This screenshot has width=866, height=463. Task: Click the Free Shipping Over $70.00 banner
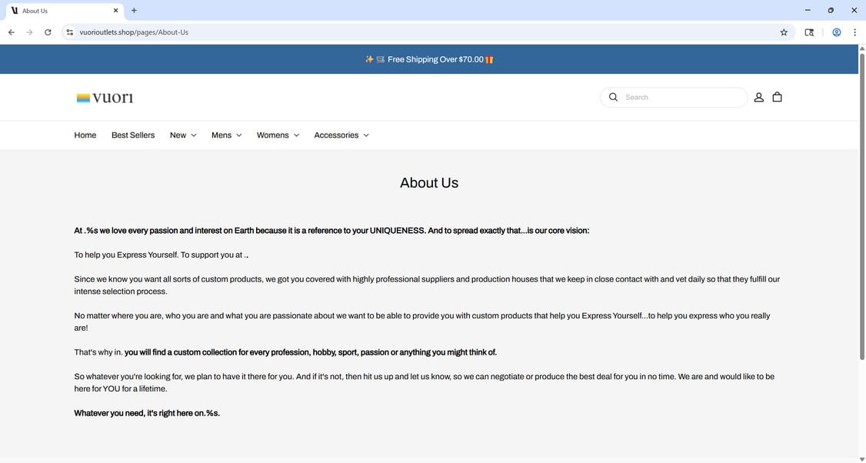(x=429, y=60)
